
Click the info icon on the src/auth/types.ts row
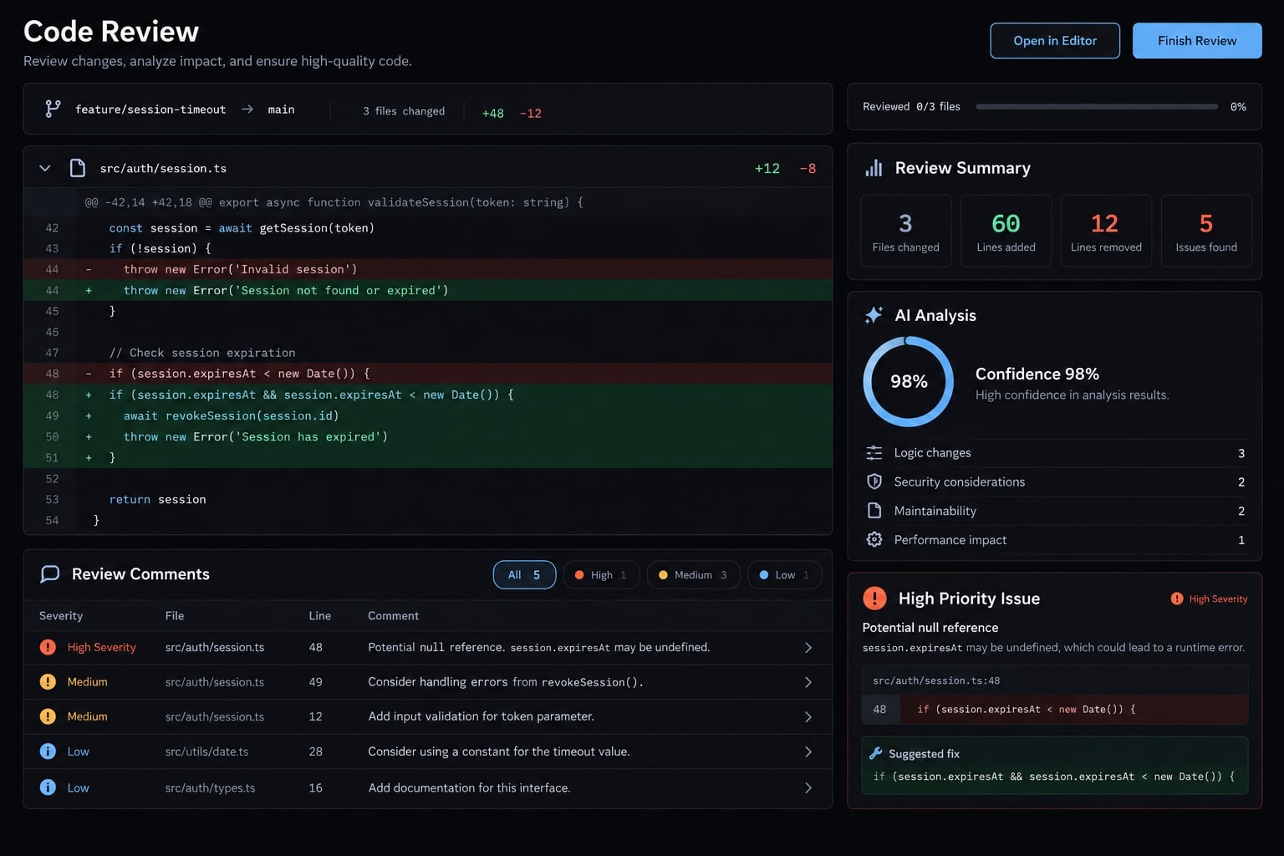click(48, 787)
